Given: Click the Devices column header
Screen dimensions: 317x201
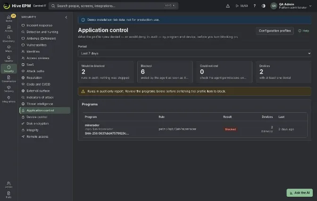Looking at the screenshot, I should 267,117.
